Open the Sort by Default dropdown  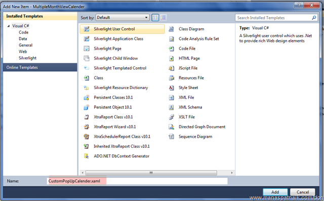point(123,18)
